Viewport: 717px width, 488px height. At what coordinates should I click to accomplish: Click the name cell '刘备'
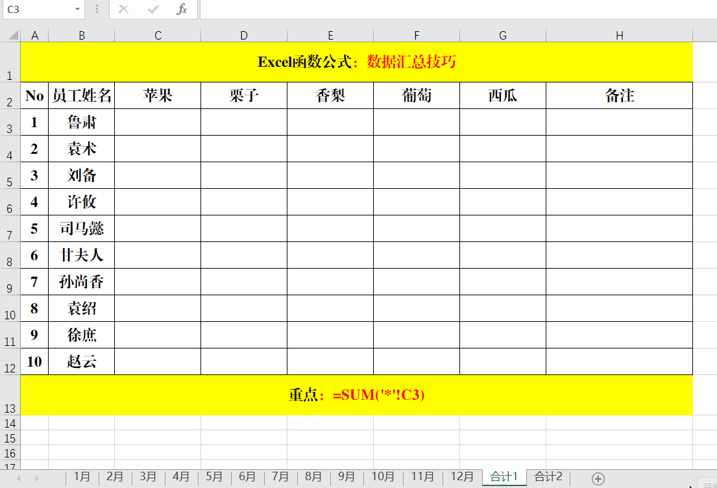(81, 175)
